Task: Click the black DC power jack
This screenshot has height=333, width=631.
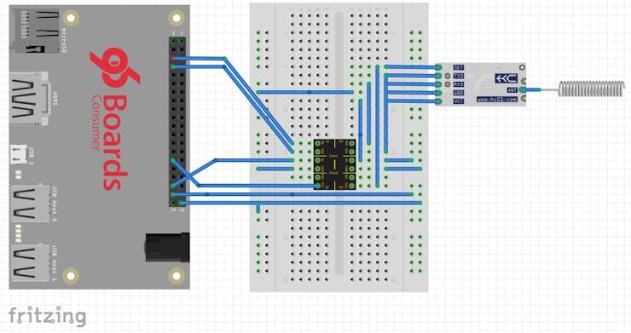Action: coord(167,248)
